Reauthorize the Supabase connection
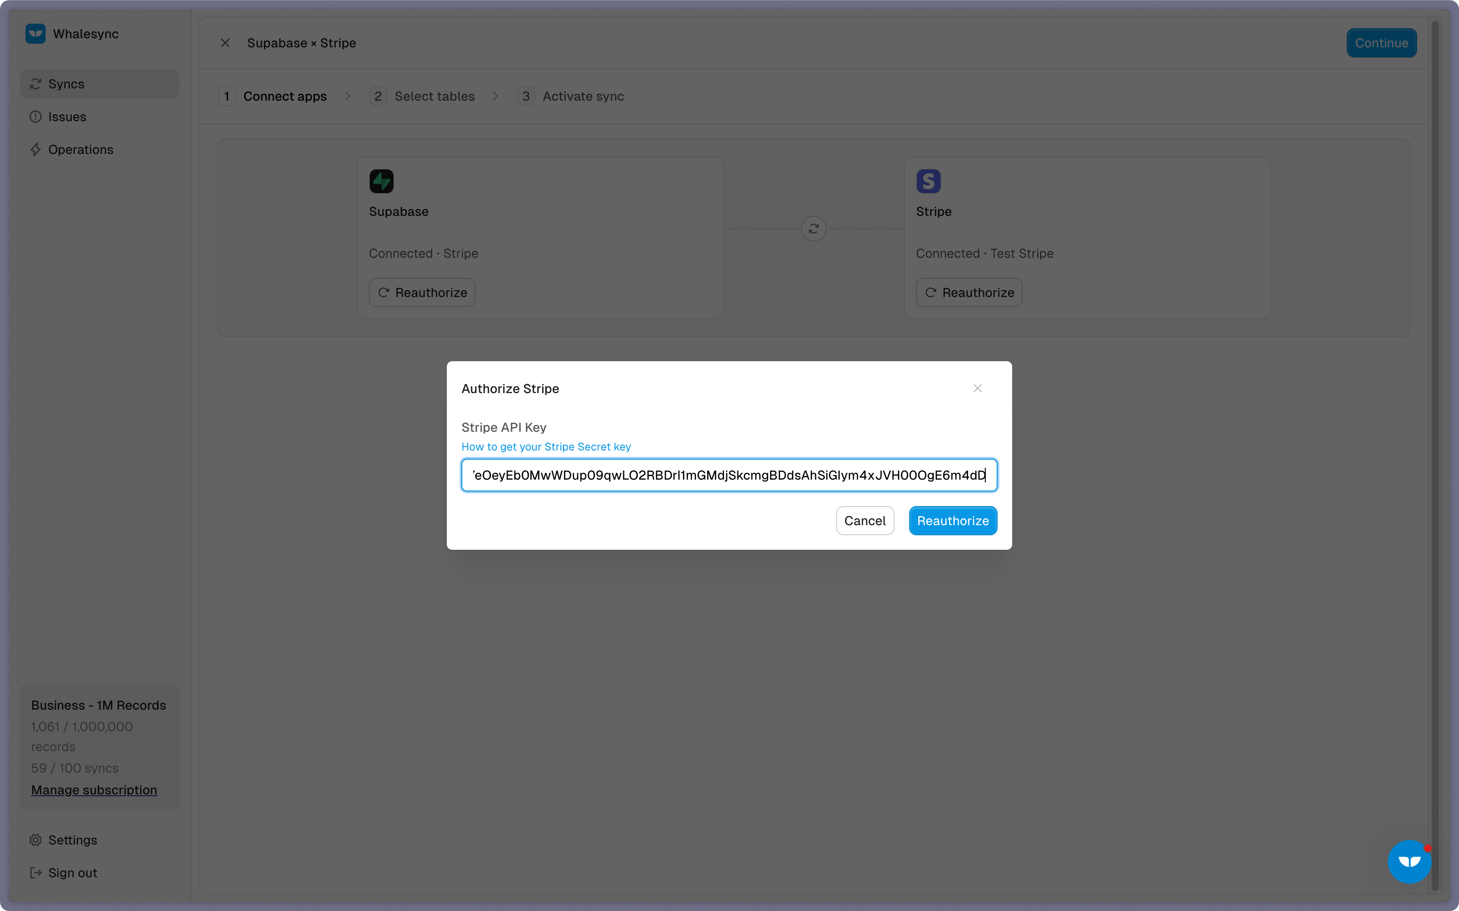Screen dimensions: 1459x911 [422, 293]
